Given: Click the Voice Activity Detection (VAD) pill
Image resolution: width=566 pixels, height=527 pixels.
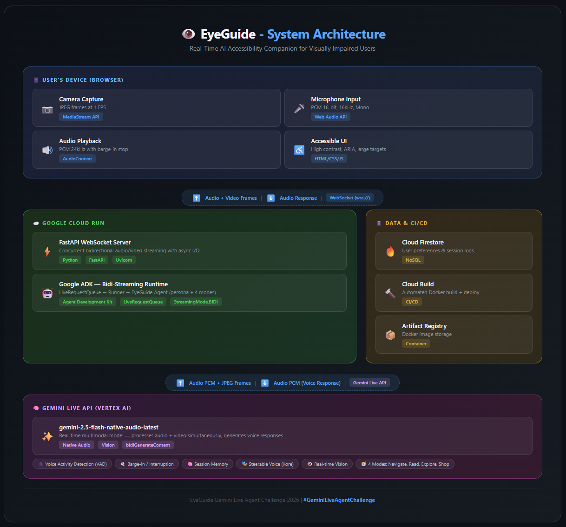Looking at the screenshot, I should point(72,464).
